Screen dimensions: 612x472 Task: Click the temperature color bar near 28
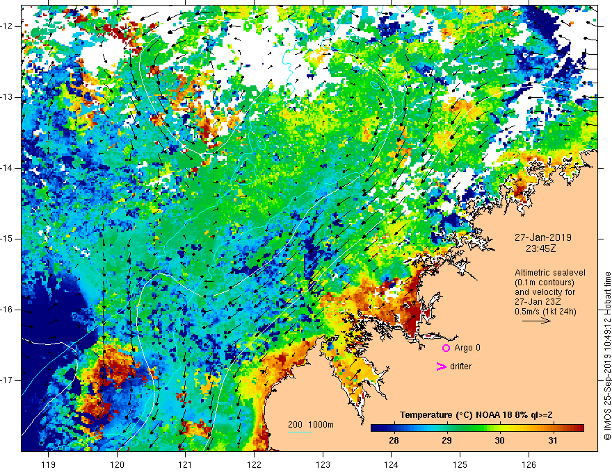click(394, 428)
